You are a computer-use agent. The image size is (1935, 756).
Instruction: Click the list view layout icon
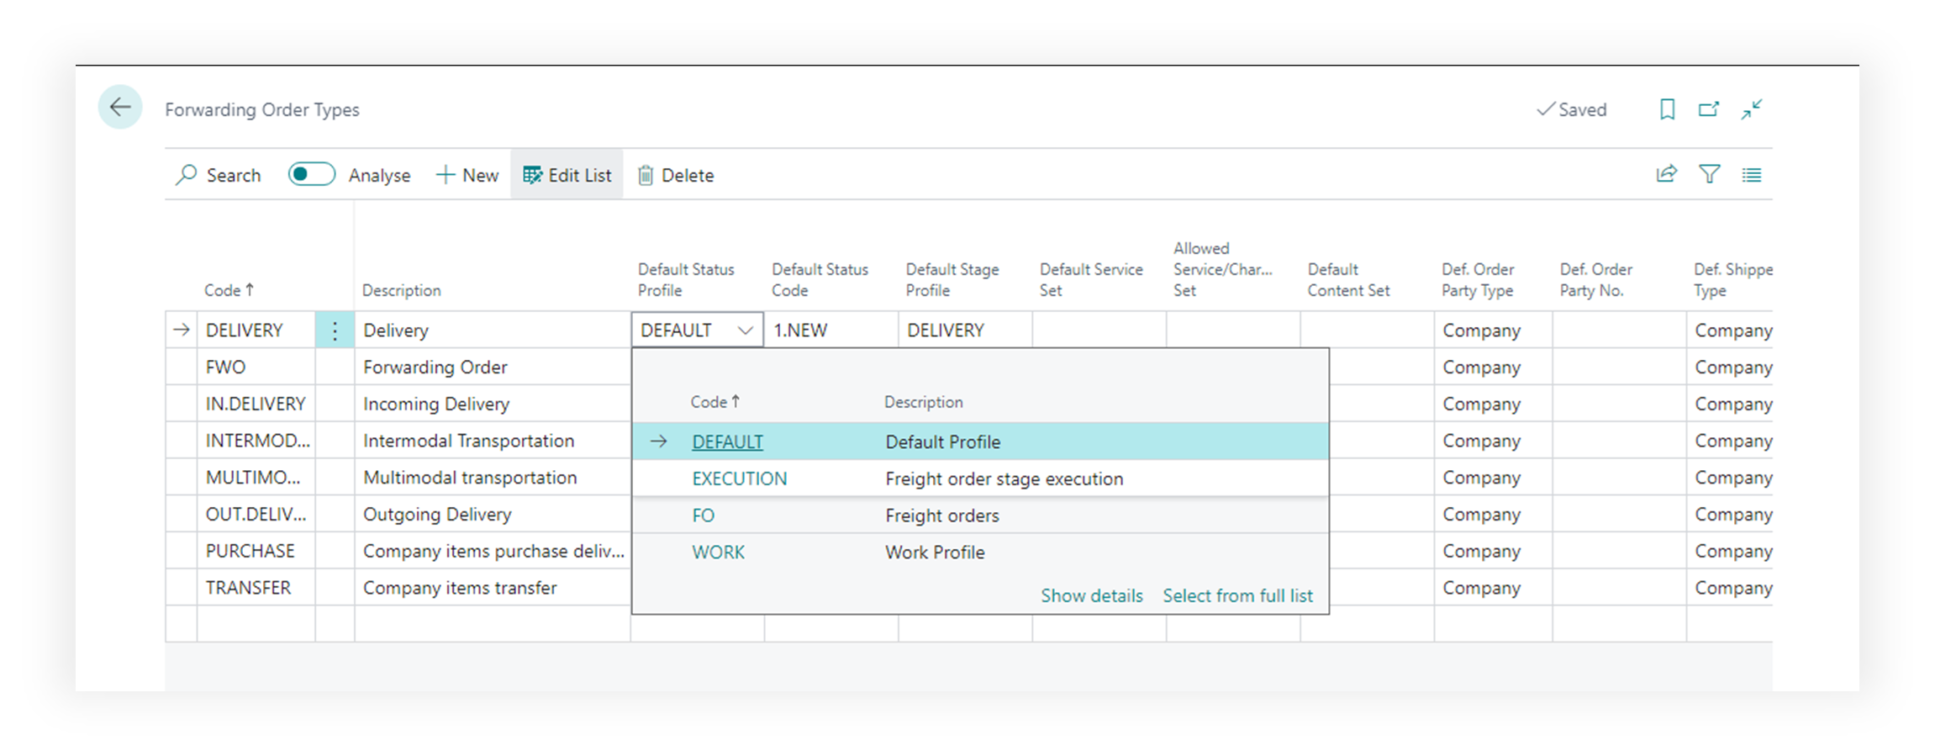[x=1752, y=175]
